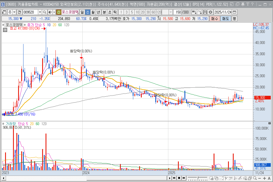The height and width of the screenshot is (182, 273).
Task: Click the 포스코엠텍 stock name button in toolbar
Action: (70, 12)
